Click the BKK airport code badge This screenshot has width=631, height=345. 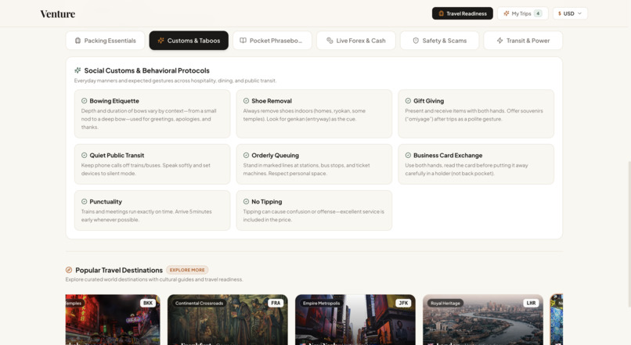[x=148, y=304]
